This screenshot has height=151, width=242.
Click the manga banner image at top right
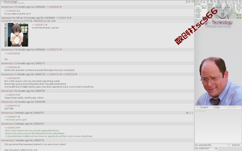pos(218,11)
